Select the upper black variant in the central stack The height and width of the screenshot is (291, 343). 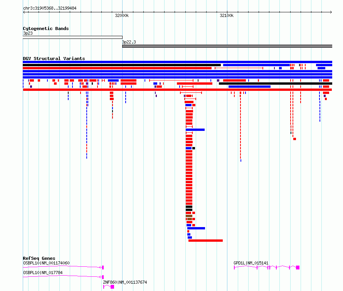[189, 207]
